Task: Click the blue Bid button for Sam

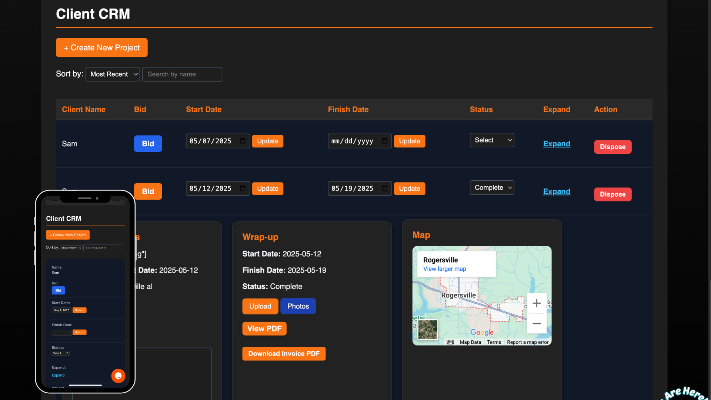Action: click(148, 144)
